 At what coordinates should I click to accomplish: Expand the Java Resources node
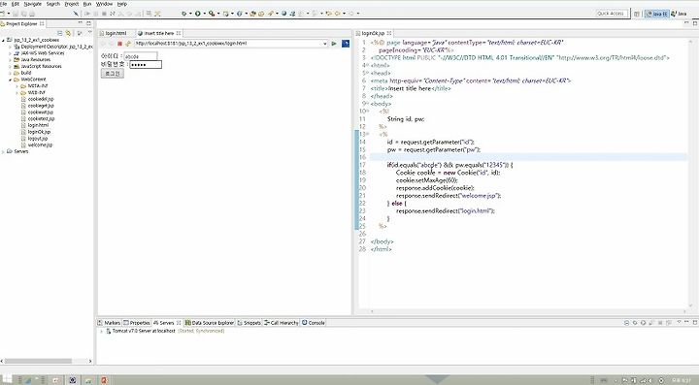(x=11, y=60)
